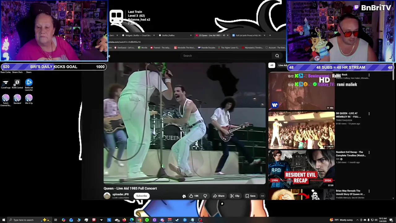
Task: Open Steam from the taskbar
Action: (x=177, y=220)
